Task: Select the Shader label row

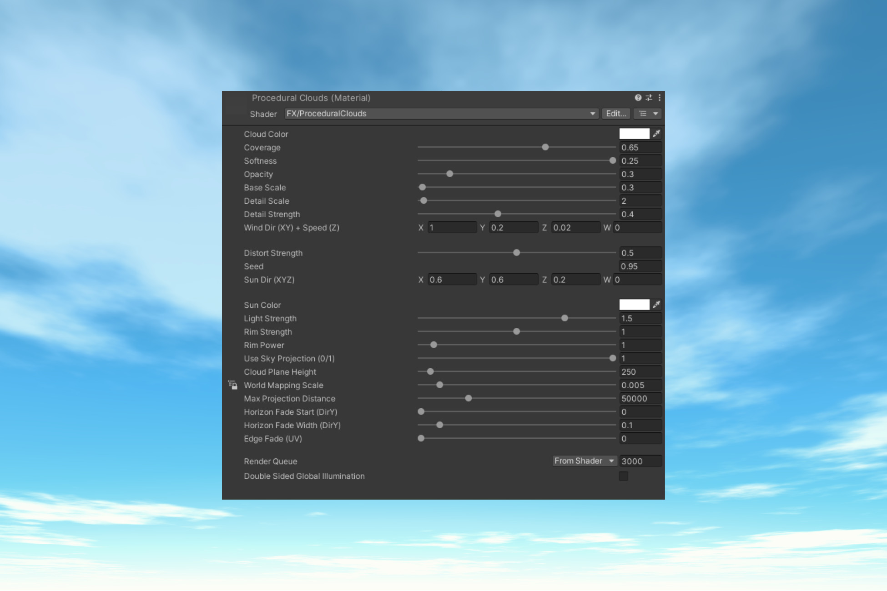Action: tap(263, 114)
